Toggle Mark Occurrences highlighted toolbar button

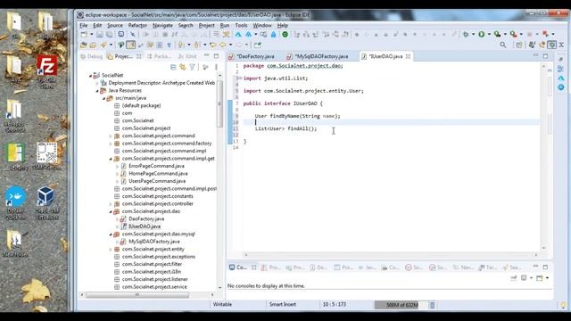coord(131,45)
